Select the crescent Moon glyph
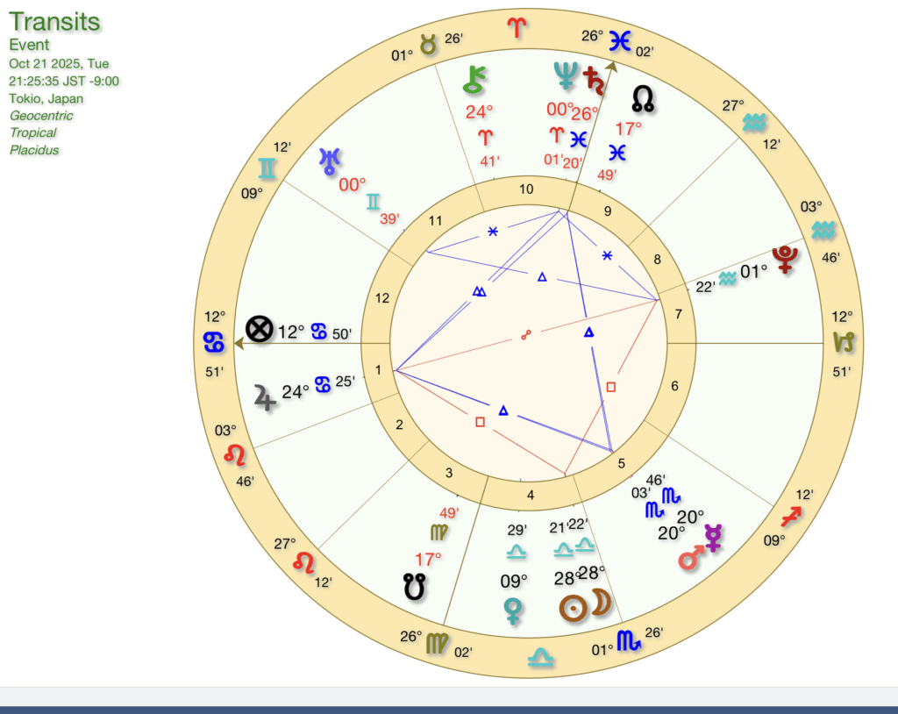The image size is (898, 714). click(601, 603)
